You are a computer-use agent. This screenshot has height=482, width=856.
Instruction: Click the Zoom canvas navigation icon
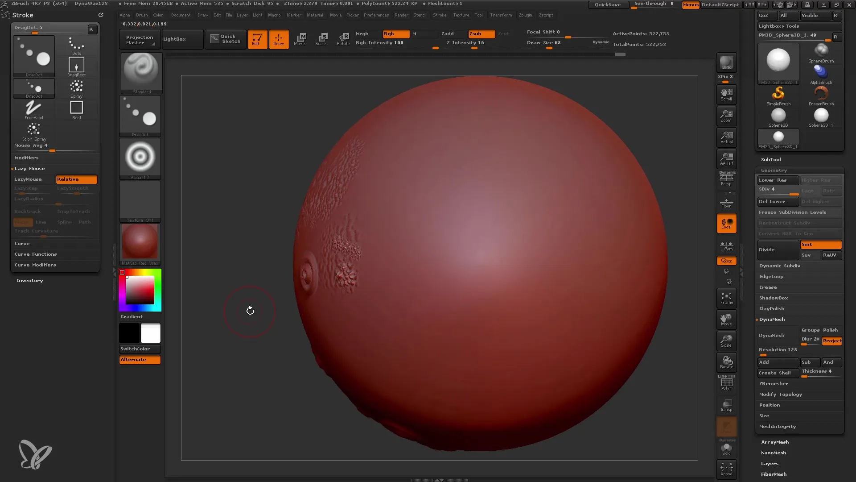pyautogui.click(x=726, y=116)
